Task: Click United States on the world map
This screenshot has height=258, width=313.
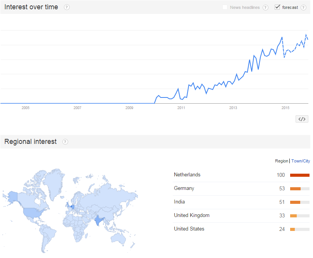Action: [x=33, y=212]
